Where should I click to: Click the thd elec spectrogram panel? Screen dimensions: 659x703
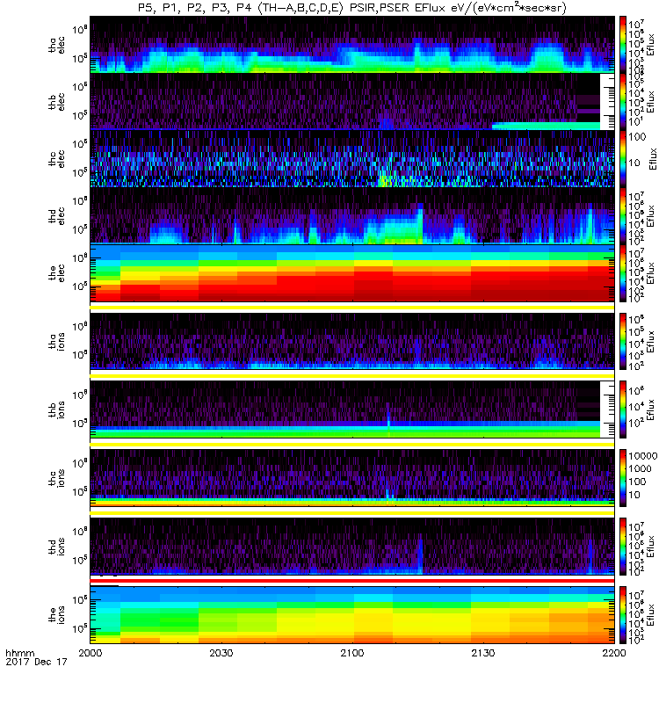(x=352, y=215)
